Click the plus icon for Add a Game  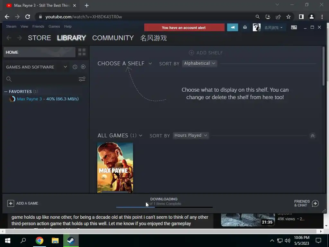tap(11, 203)
